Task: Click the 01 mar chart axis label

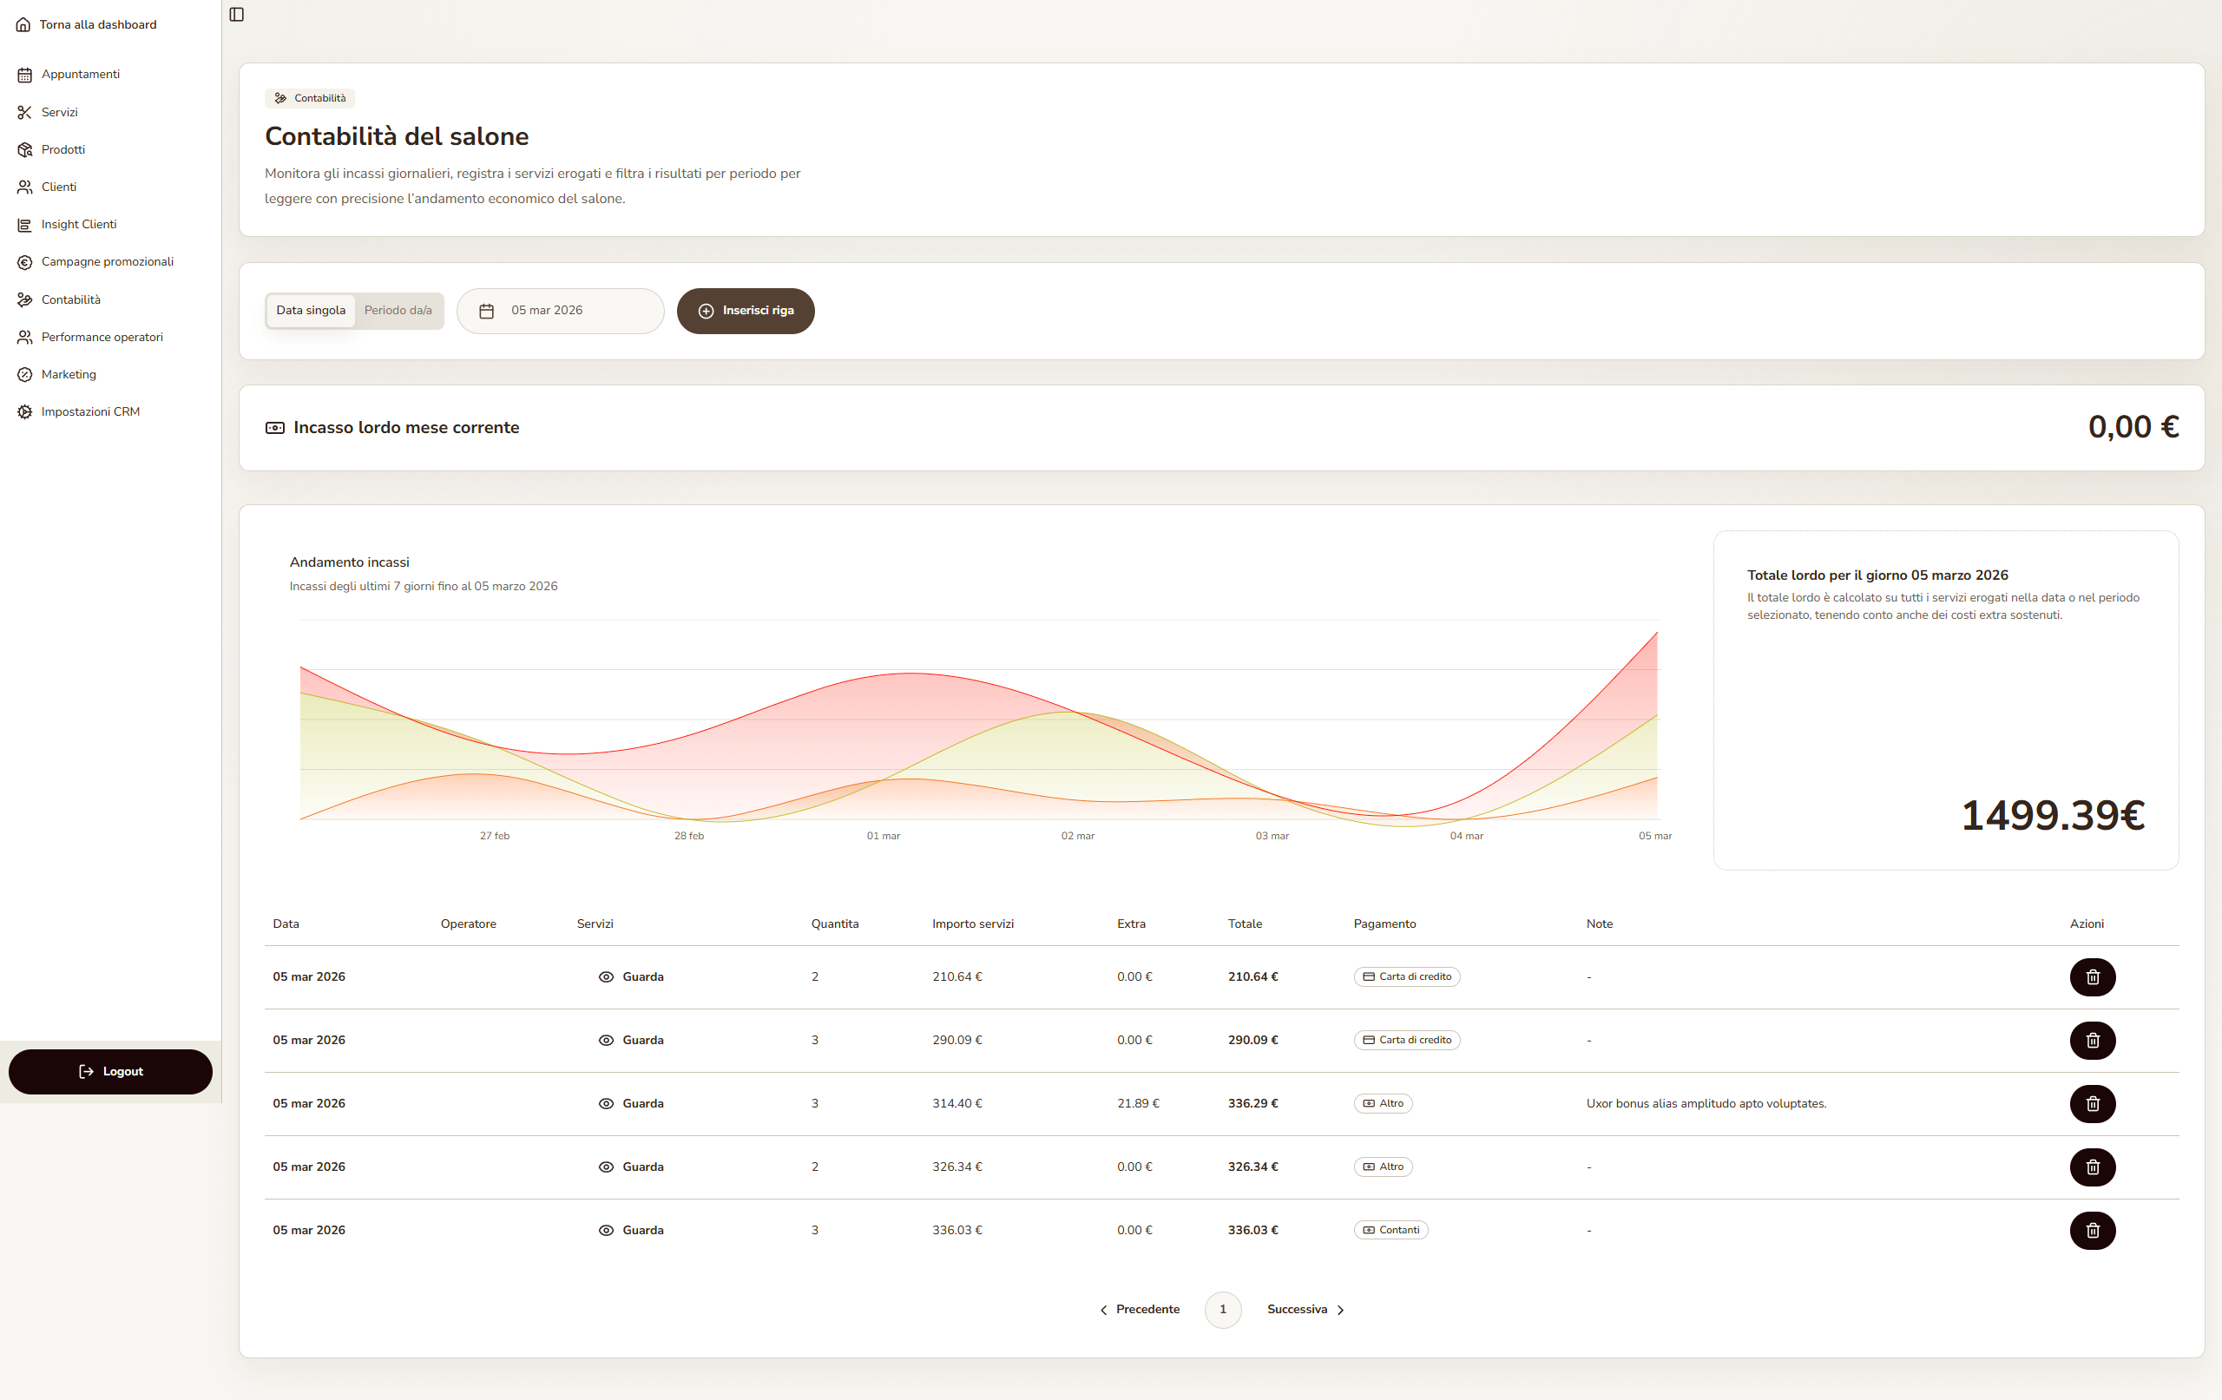Action: (883, 836)
